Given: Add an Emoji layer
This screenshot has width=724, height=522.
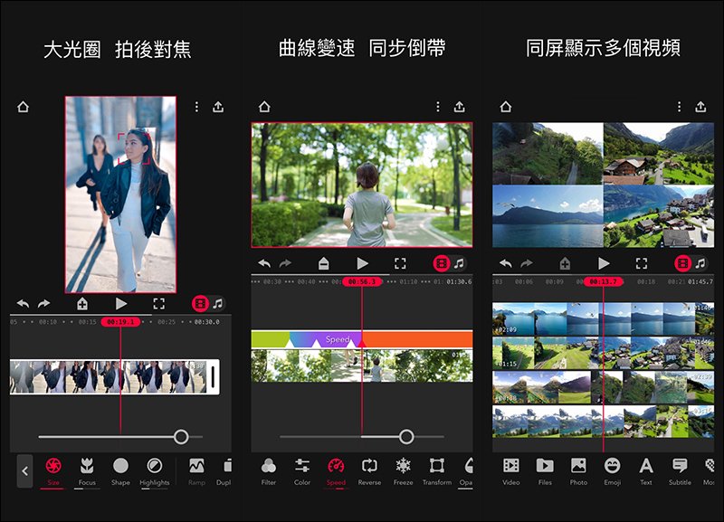Looking at the screenshot, I should (612, 468).
